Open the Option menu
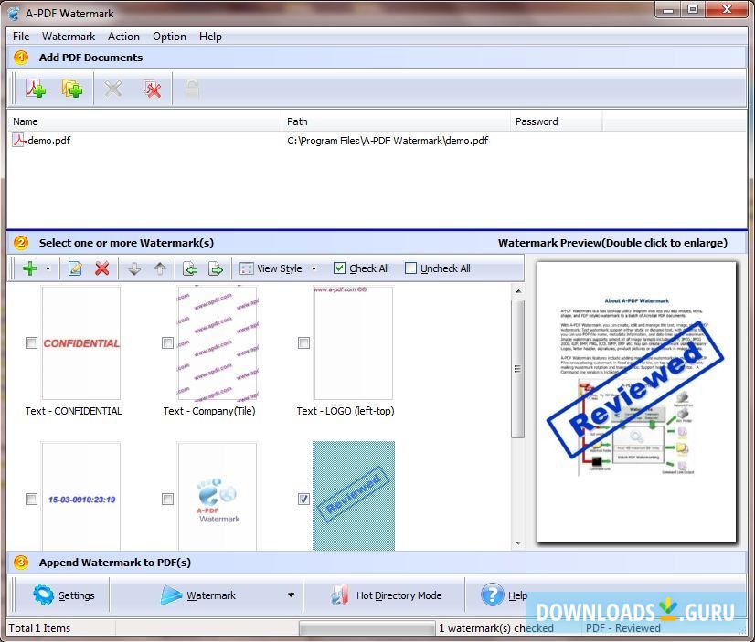The width and height of the screenshot is (755, 642). [169, 37]
